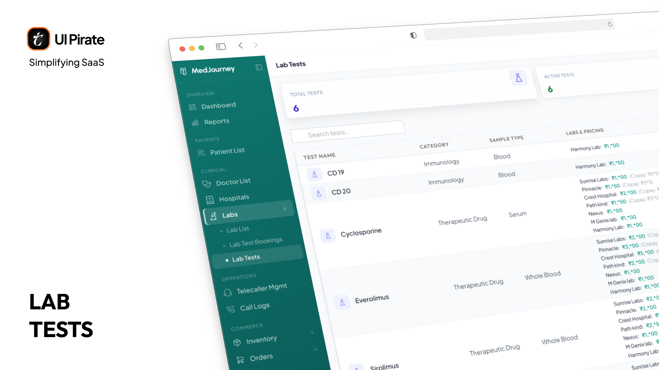Collapse the sidebar using the panel icon beside MedJourney

[x=259, y=67]
